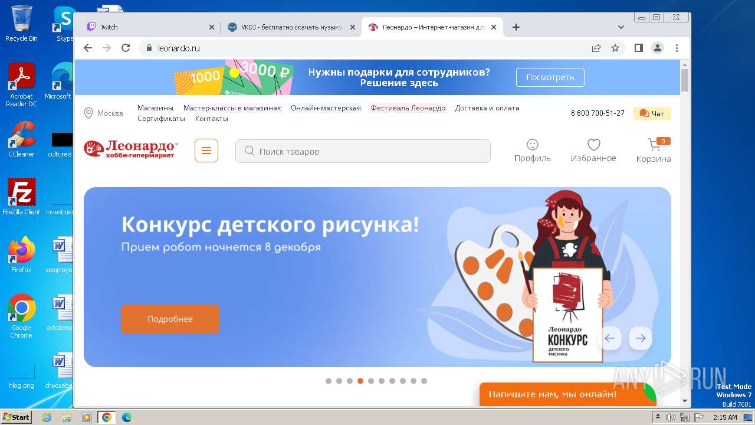
Task: Choose city Москва location selector
Action: coord(104,113)
